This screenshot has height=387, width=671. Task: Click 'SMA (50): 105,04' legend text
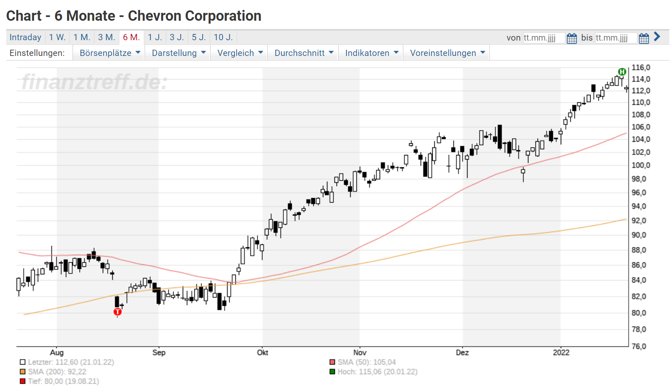click(367, 362)
